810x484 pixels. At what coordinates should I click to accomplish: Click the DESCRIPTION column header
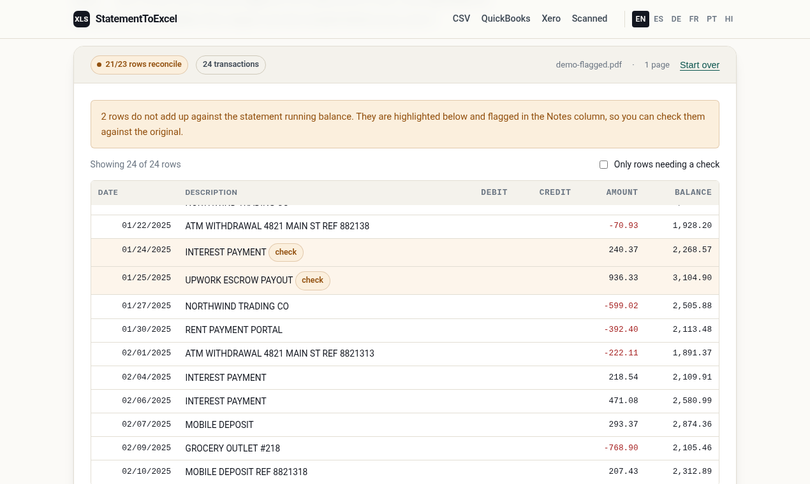(x=211, y=192)
